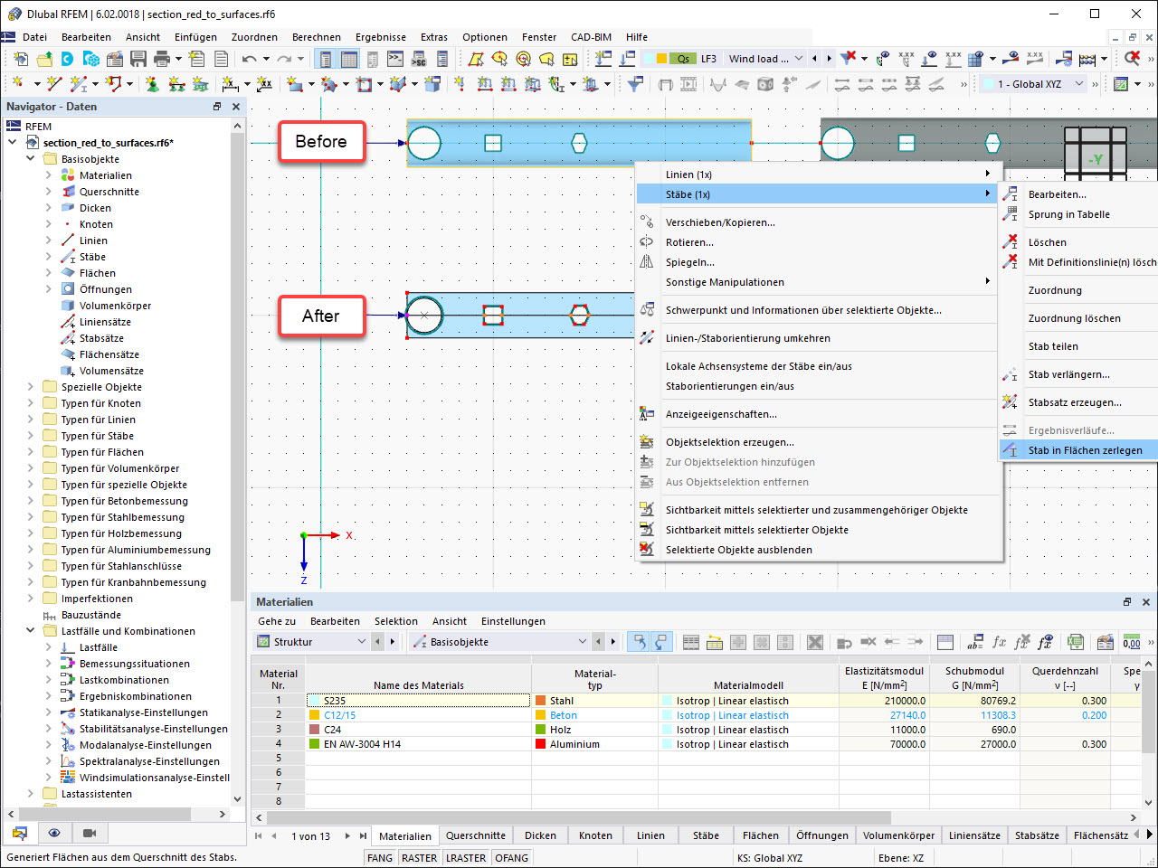Click the delete row X icon in table toolbar
Viewport: 1158px width, 868px height.
[815, 642]
